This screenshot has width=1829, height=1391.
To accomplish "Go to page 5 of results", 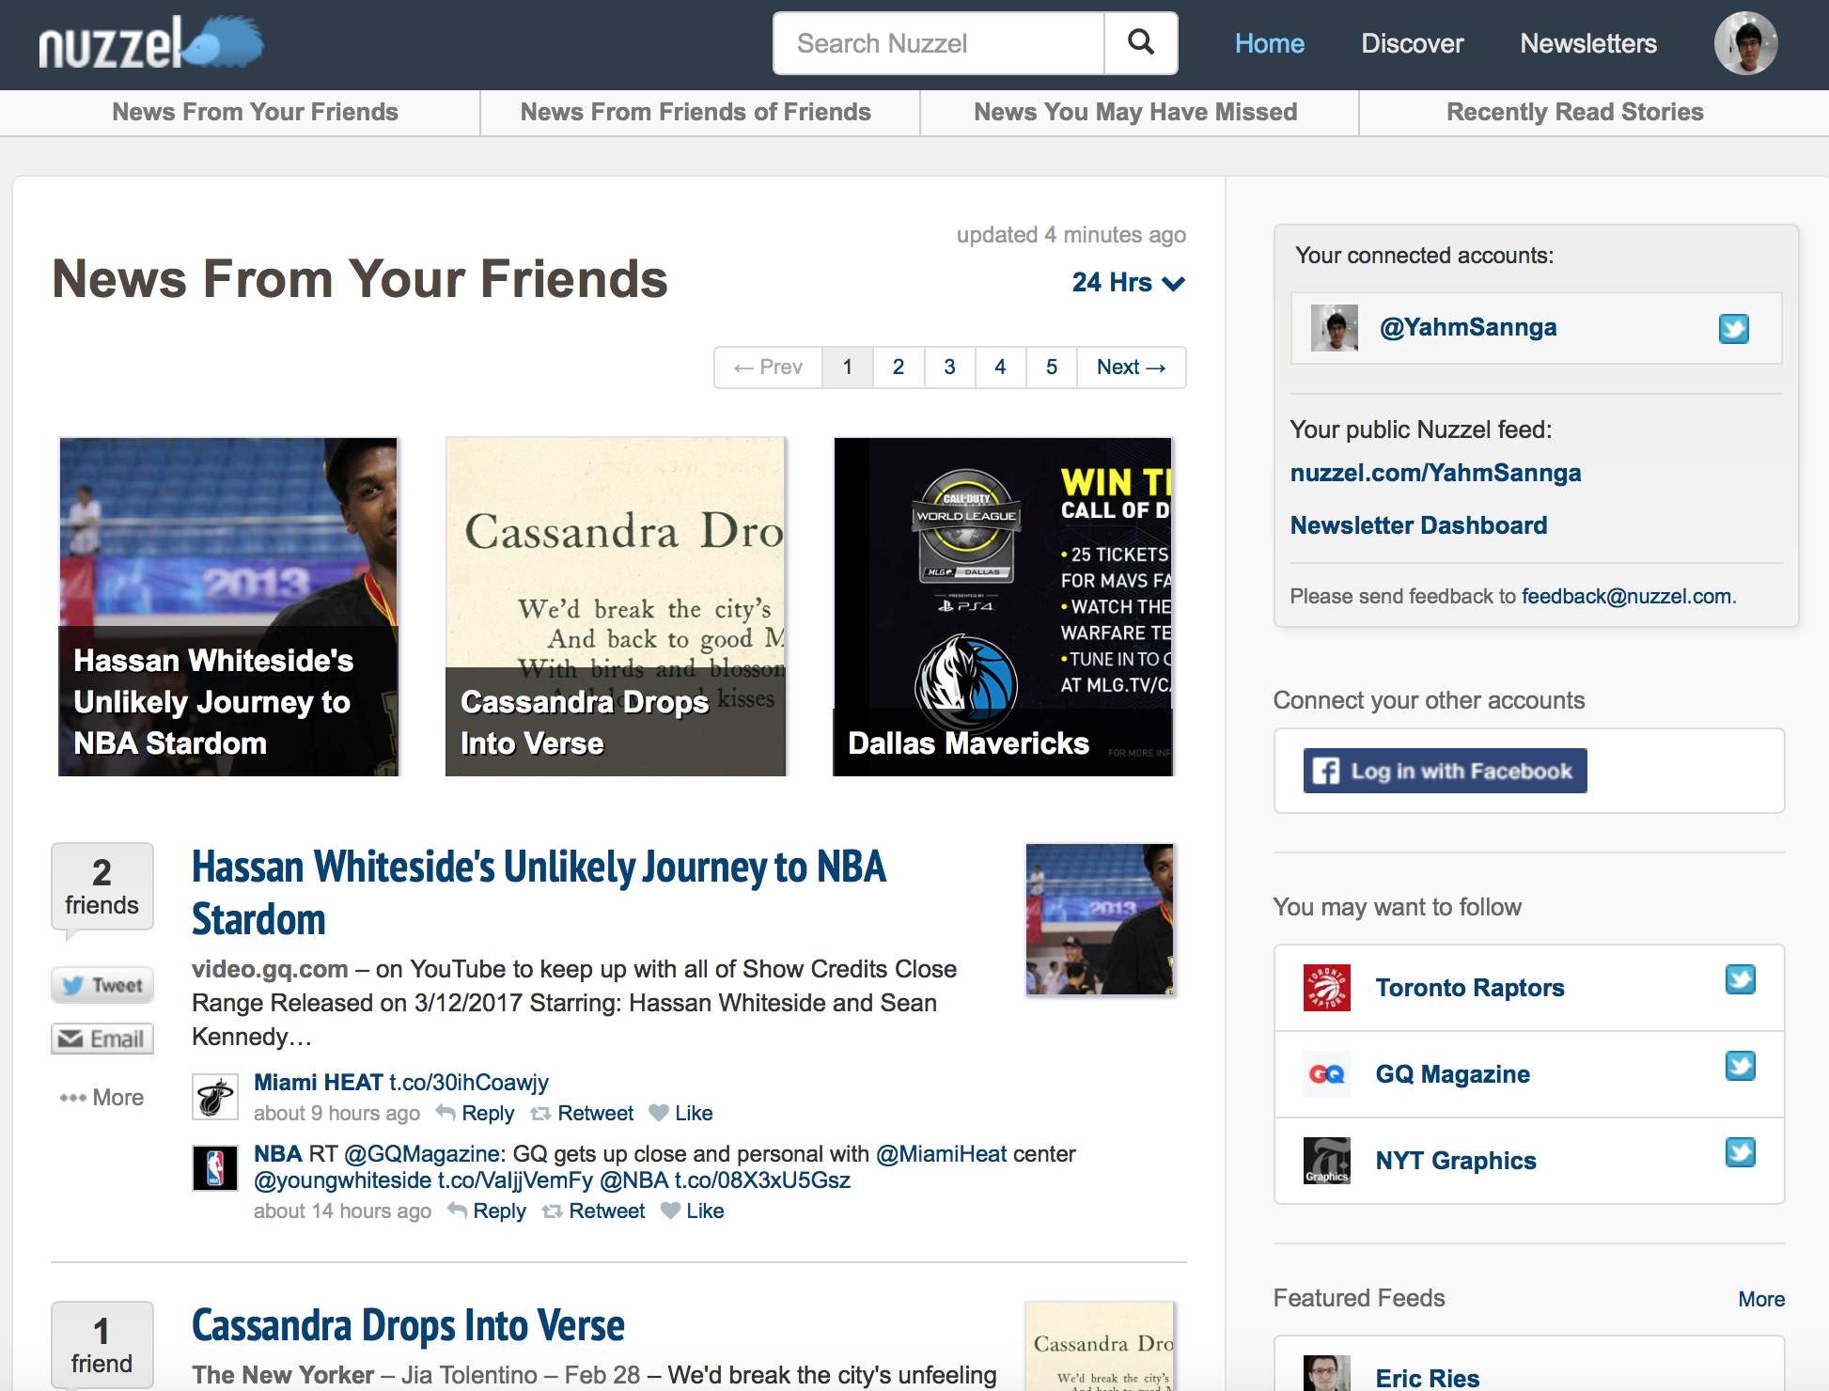I will 1052,367.
